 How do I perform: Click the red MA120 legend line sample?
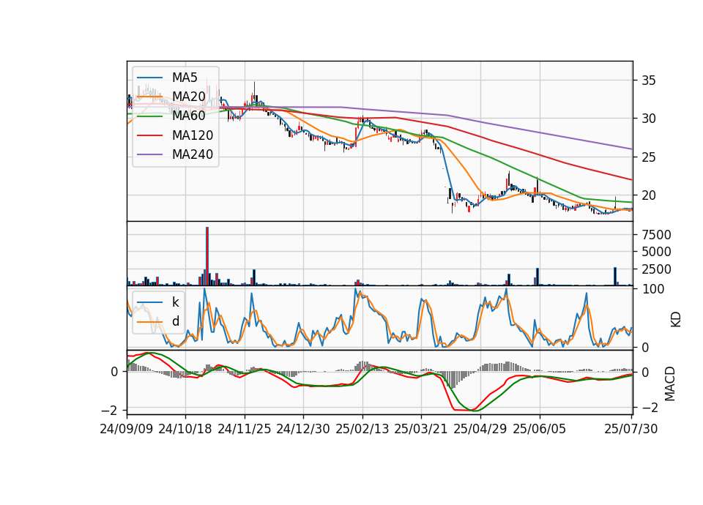click(149, 135)
